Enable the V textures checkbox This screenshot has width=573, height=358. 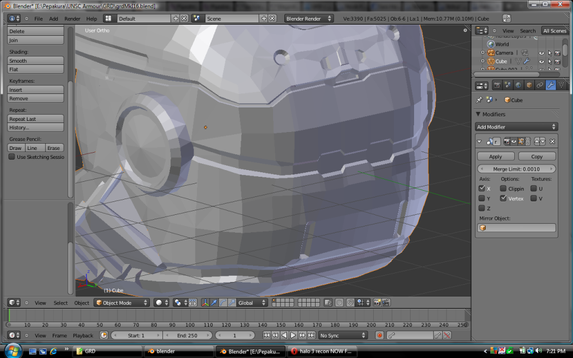point(533,199)
